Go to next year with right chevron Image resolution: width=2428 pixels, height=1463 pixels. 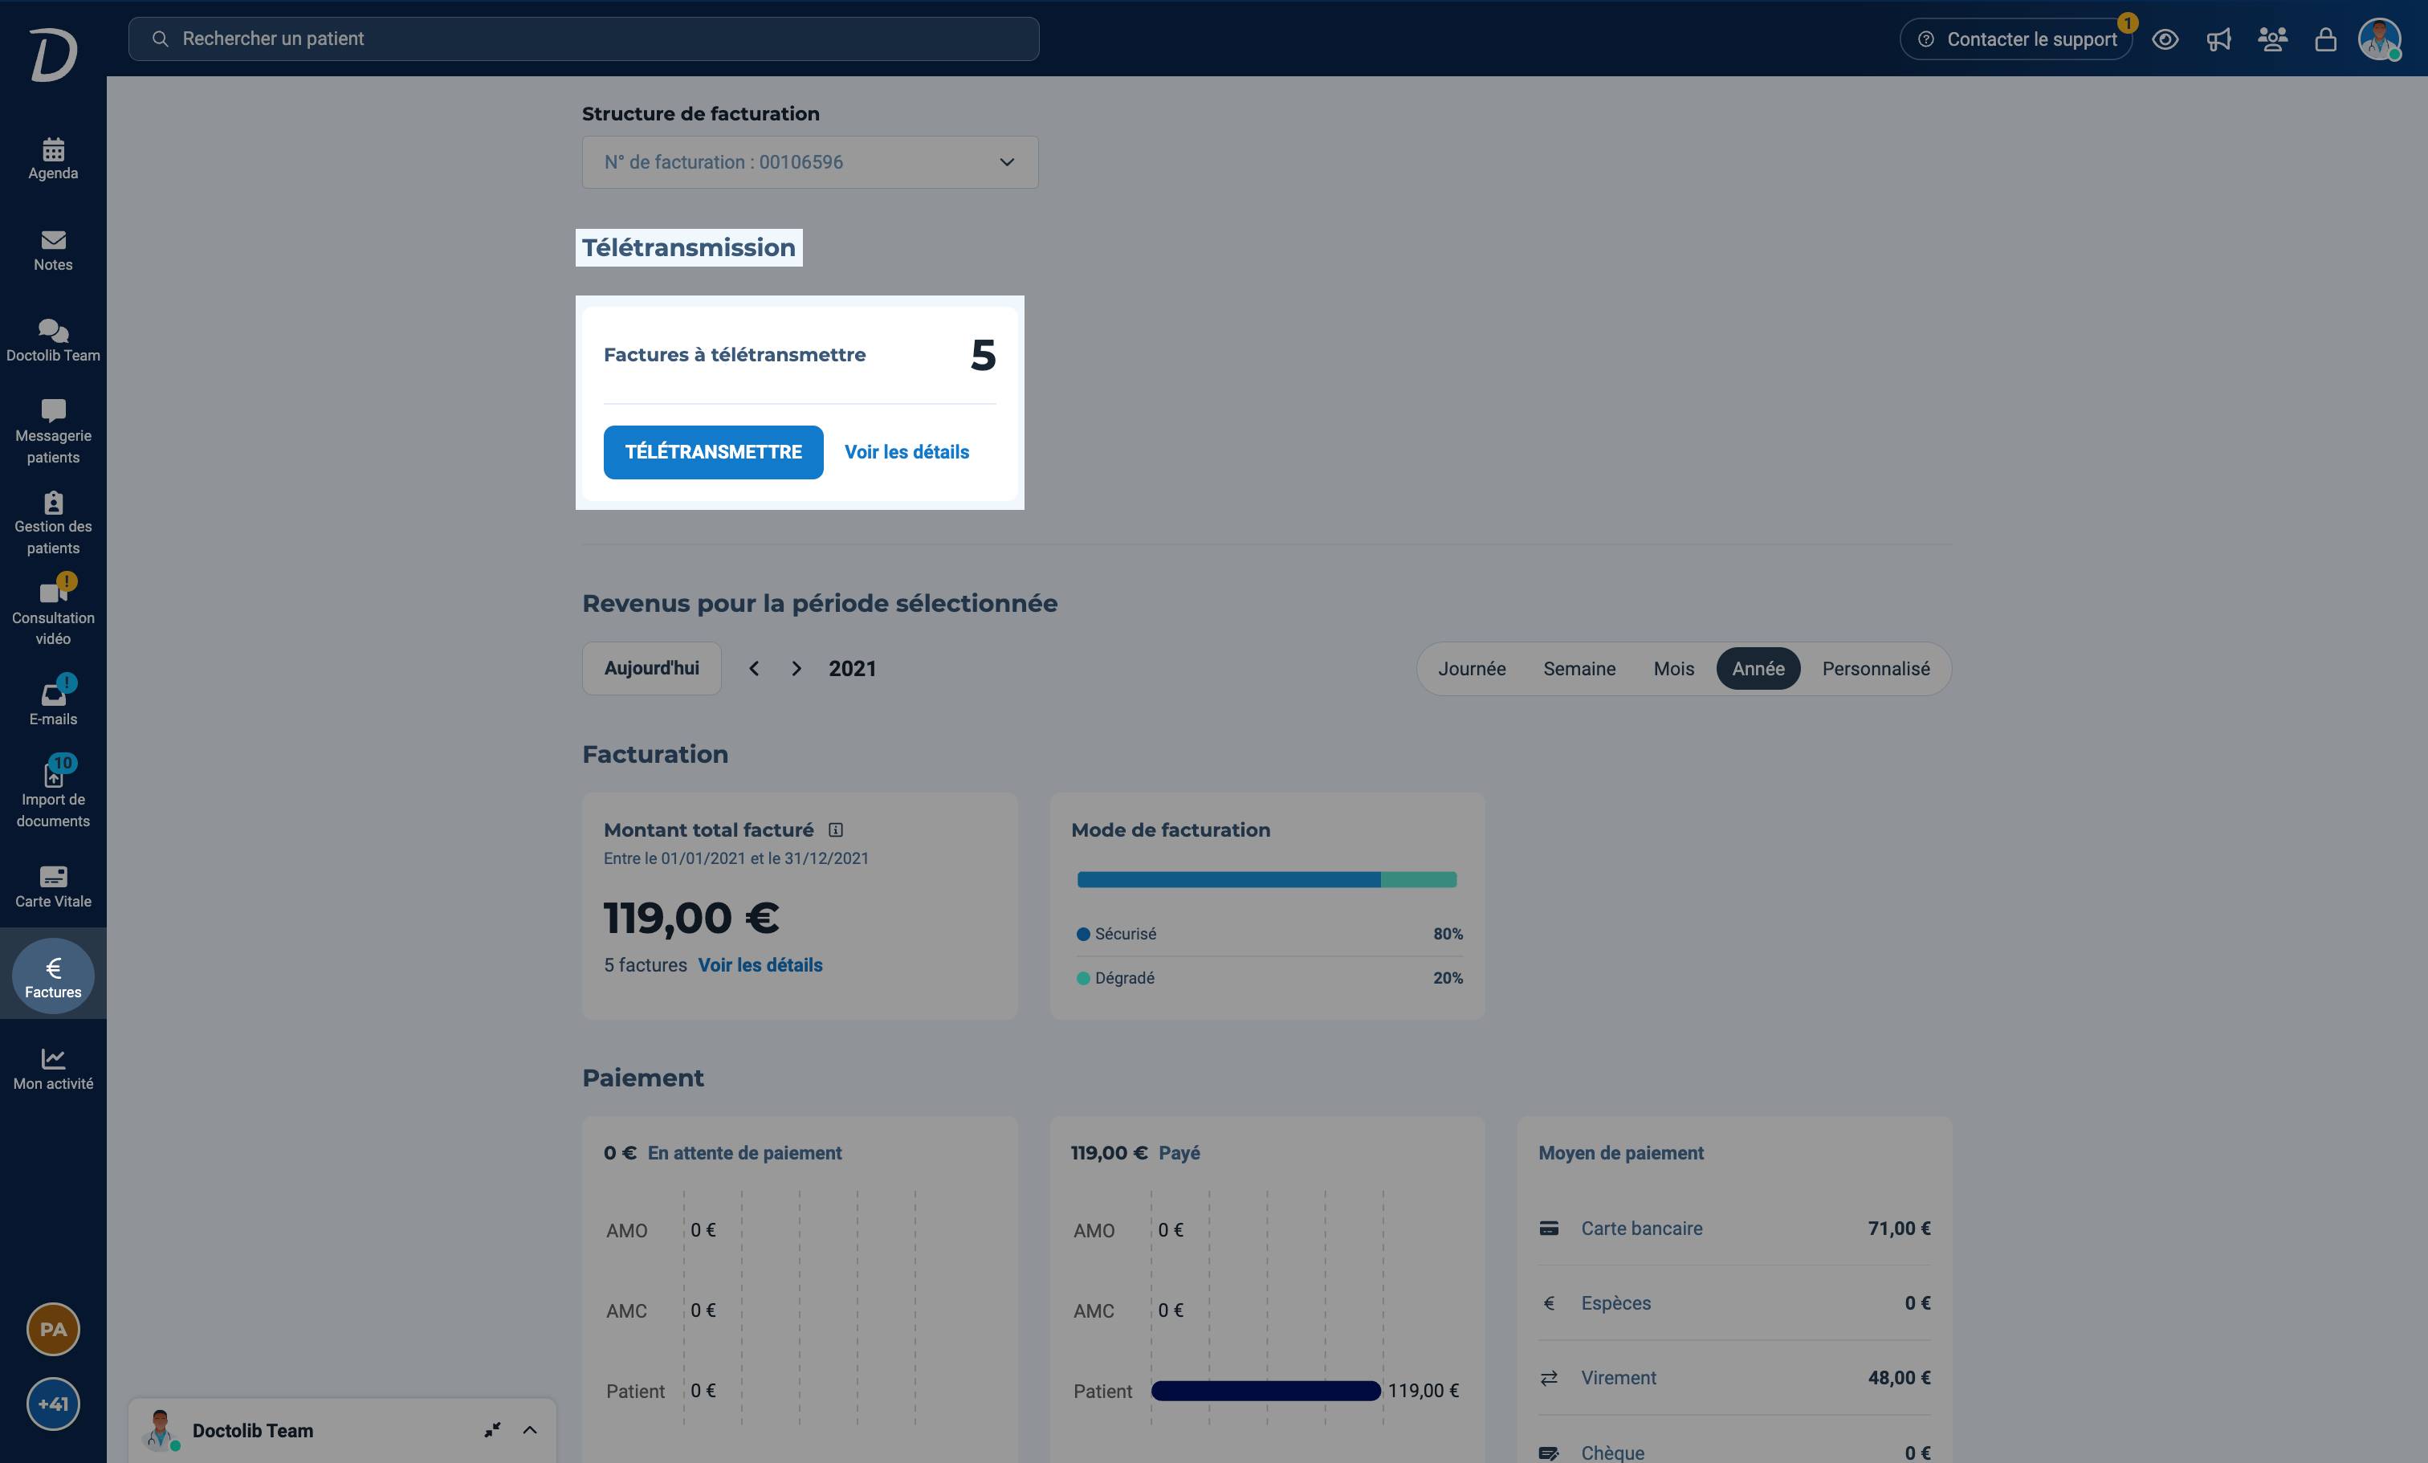pos(796,668)
